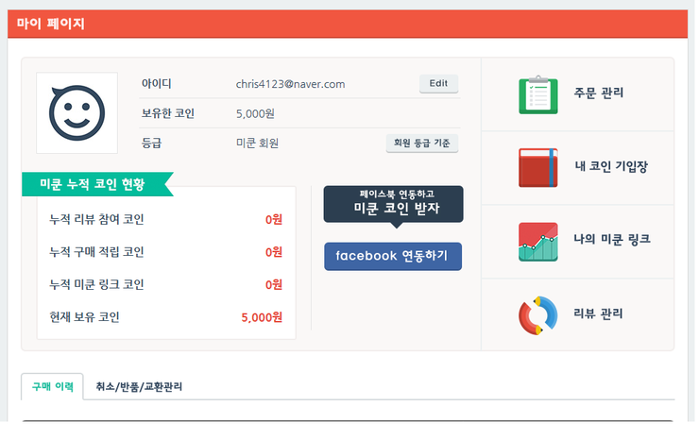699x440 pixels.
Task: Click the 미쿤 누적 코인 현황 ribbon header
Action: tap(97, 184)
